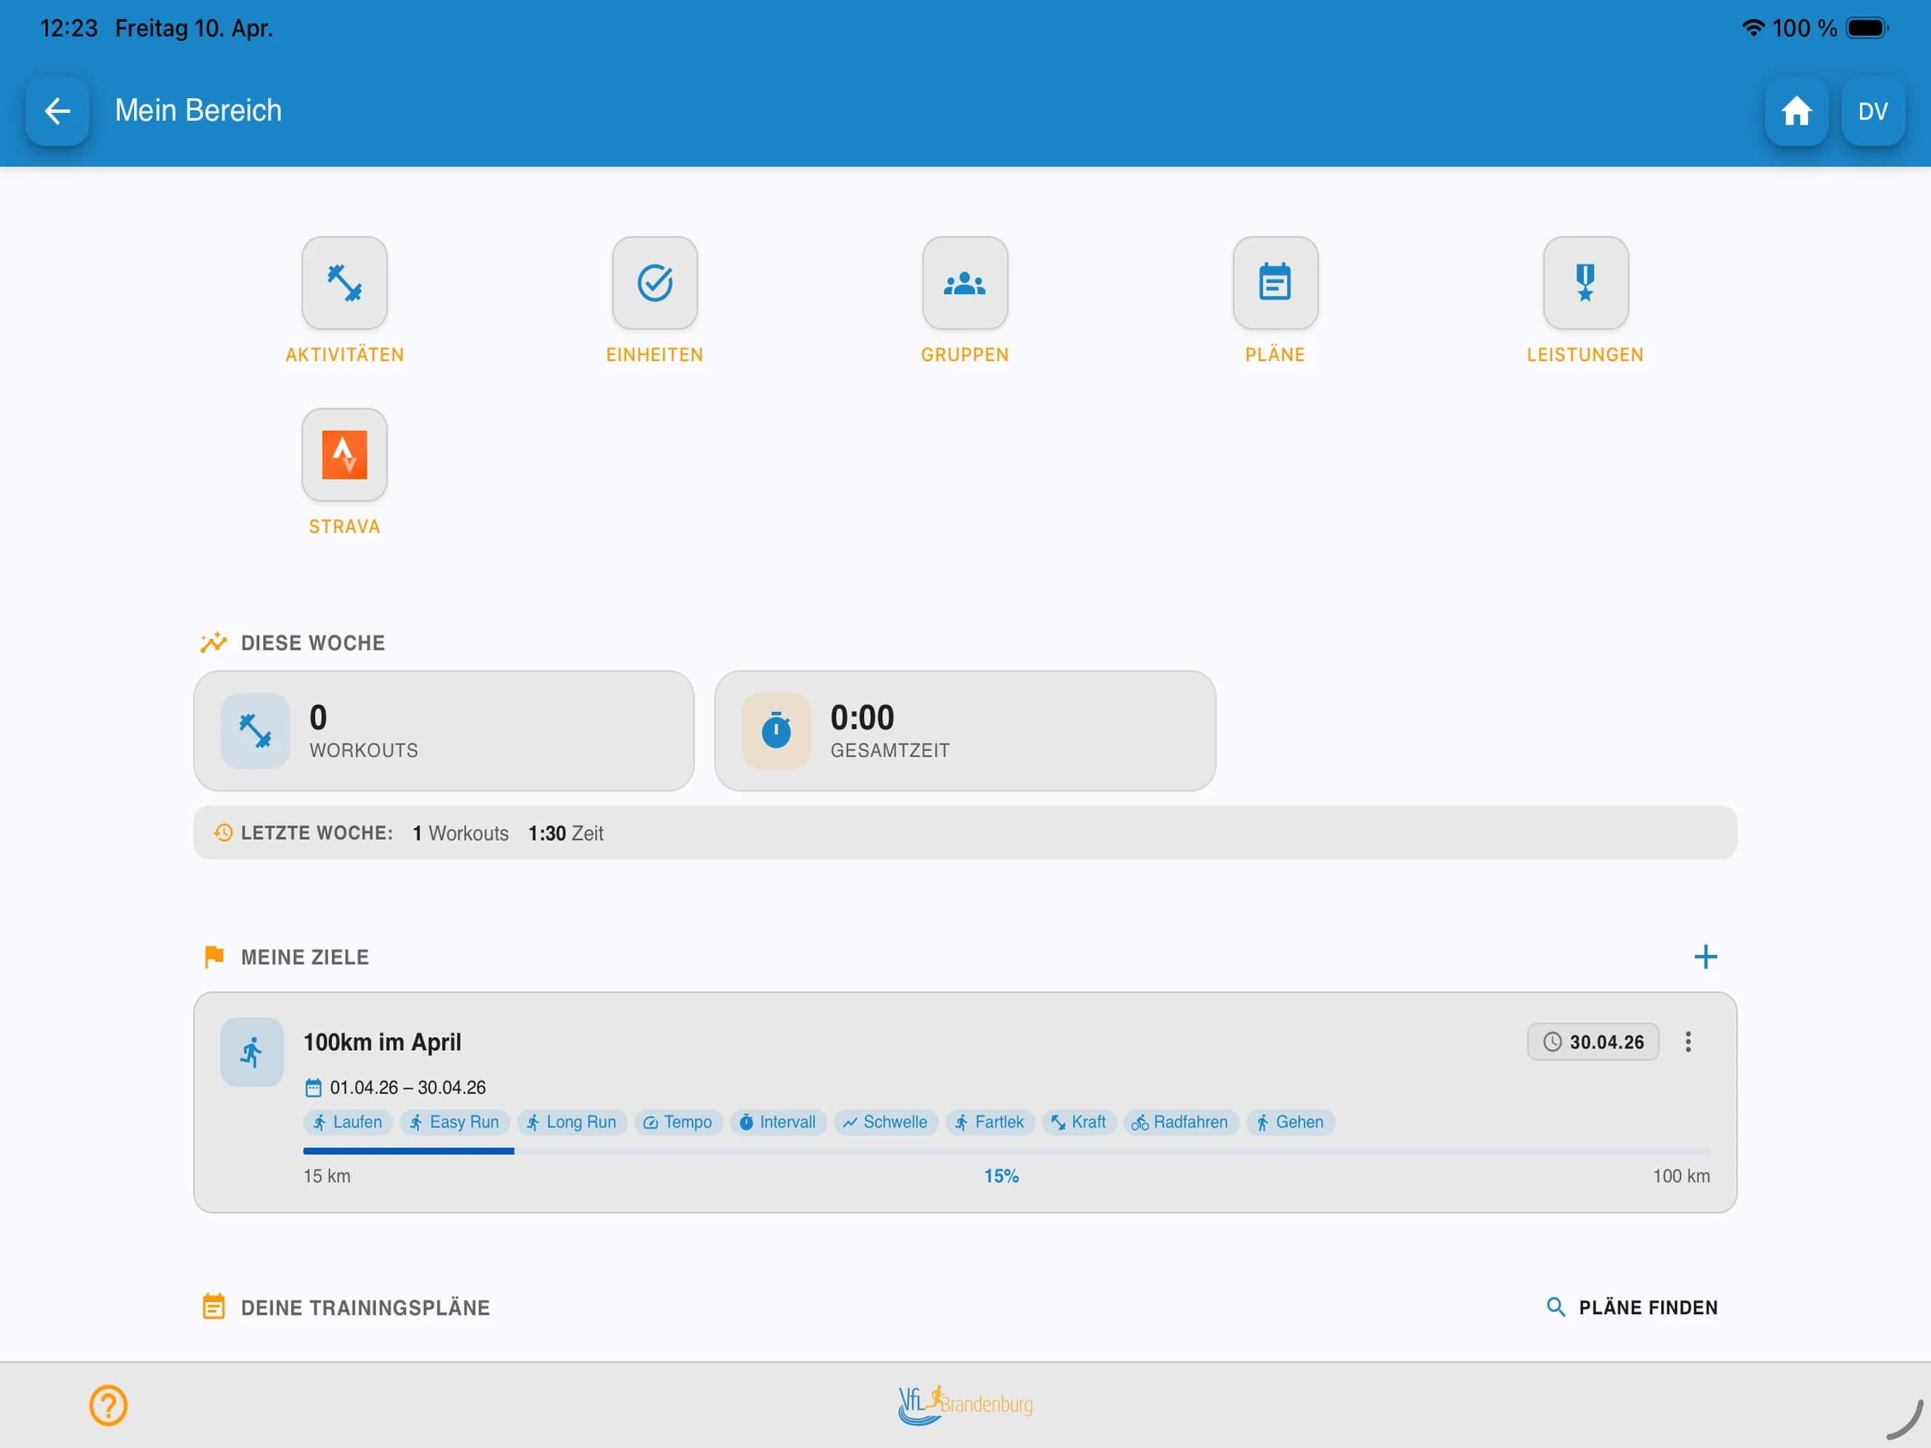Screen dimensions: 1931x1448
Task: Open the Aktivitäten dumbbell tile
Action: coord(344,283)
